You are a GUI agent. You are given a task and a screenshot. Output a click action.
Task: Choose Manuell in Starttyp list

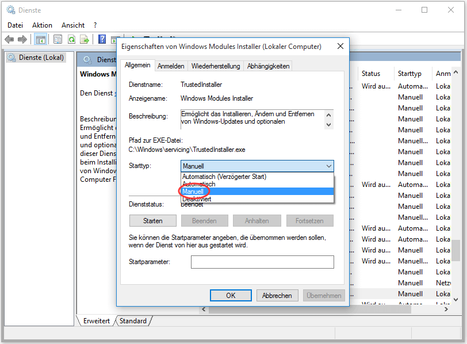tap(257, 192)
